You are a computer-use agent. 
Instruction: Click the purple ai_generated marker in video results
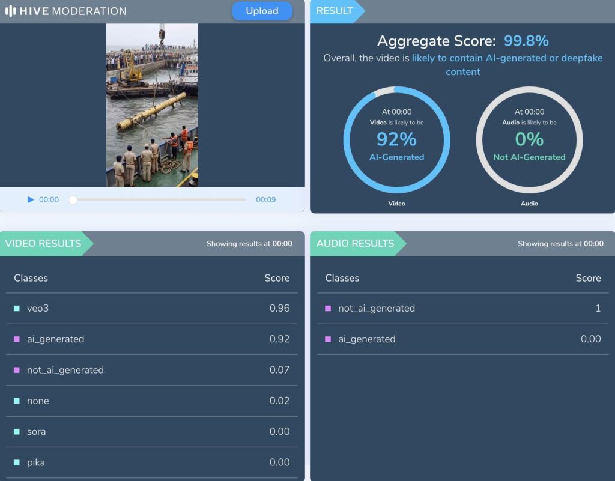(x=17, y=339)
